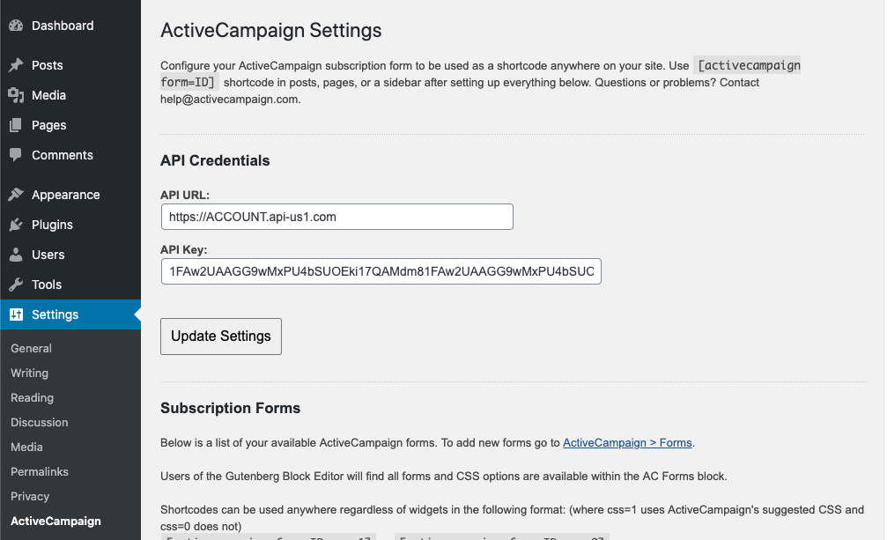Click the Plugins plug icon
Viewport: 887px width, 540px height.
pyautogui.click(x=16, y=225)
